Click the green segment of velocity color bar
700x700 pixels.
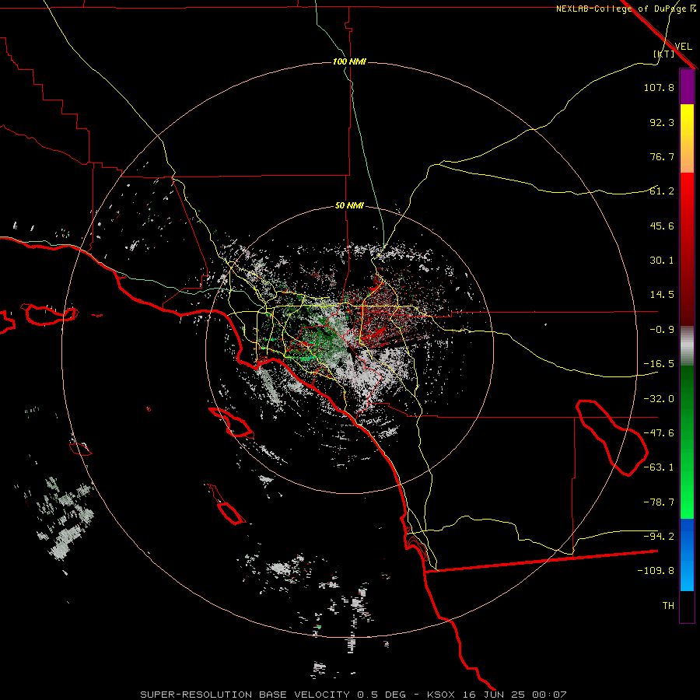pos(687,442)
